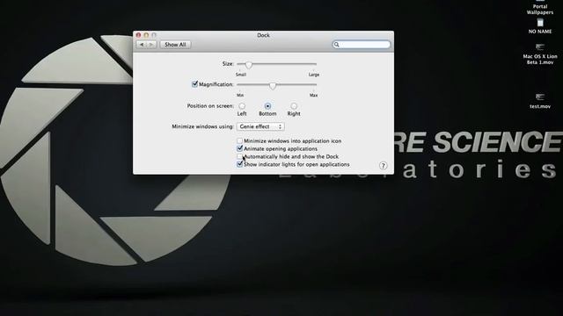The image size is (563, 316).
Task: Click the forward arrow in Dock preferences
Action: (151, 45)
